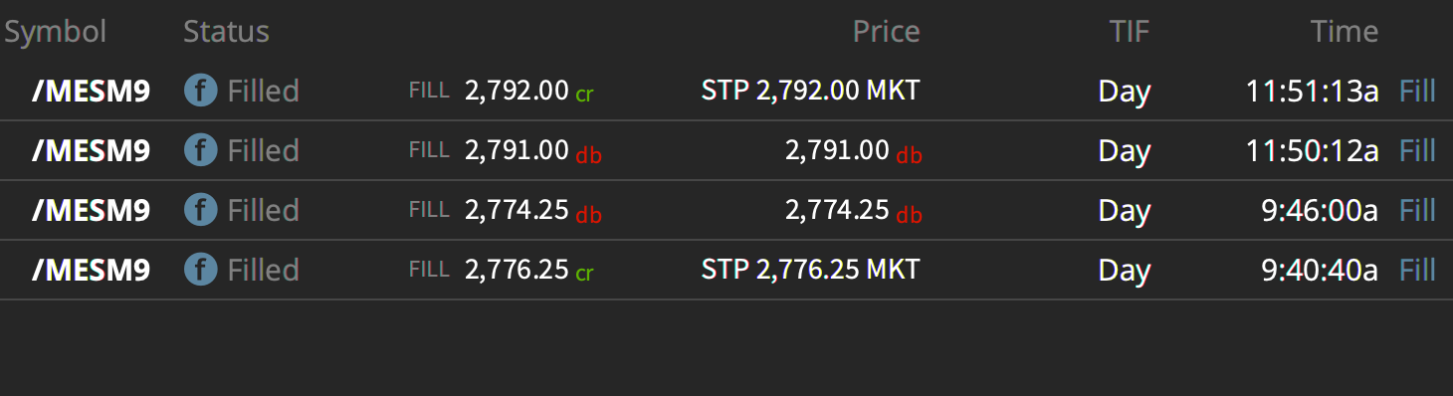Open the Fill link for the 9:46:00a order
1453x396 pixels.
(x=1417, y=211)
